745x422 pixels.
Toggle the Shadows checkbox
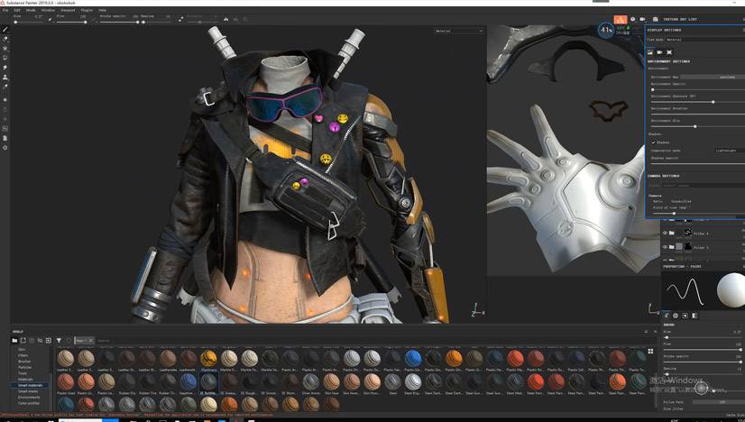tap(653, 142)
